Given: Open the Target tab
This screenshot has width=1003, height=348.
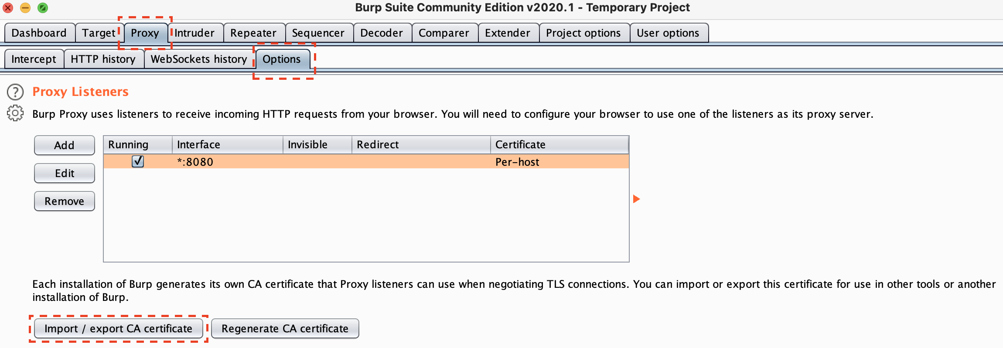Looking at the screenshot, I should click(x=99, y=33).
